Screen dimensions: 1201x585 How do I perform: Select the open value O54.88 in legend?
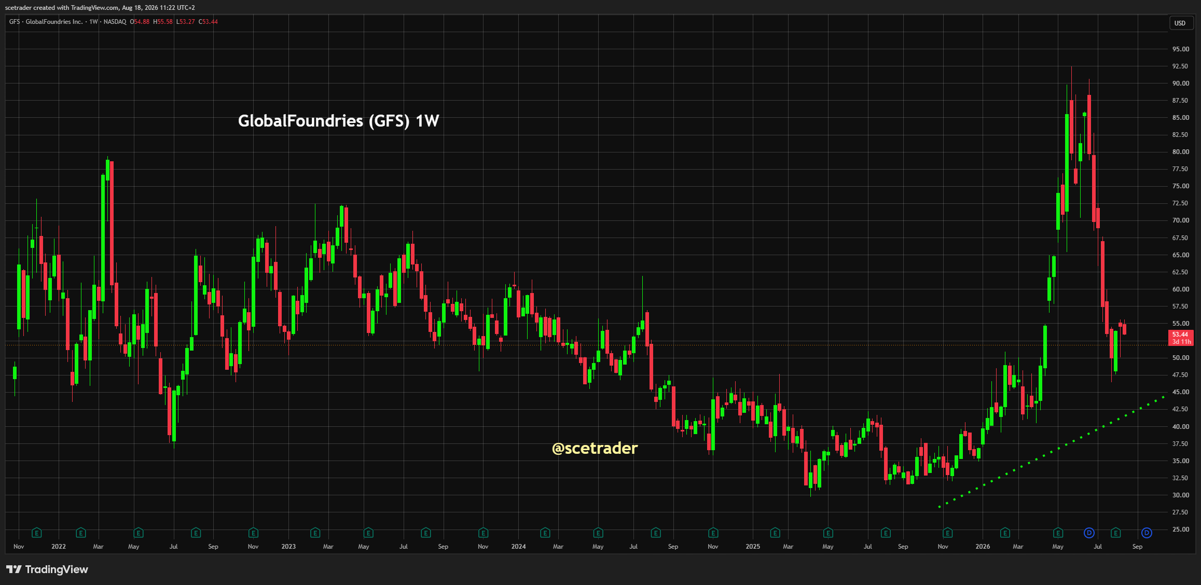[x=140, y=22]
